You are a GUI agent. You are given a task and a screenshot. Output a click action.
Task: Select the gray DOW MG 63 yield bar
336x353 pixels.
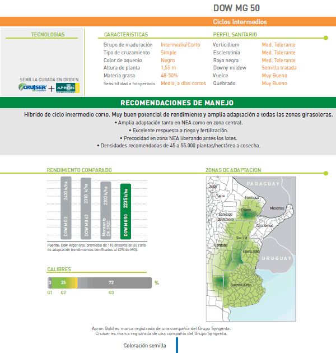(86, 208)
